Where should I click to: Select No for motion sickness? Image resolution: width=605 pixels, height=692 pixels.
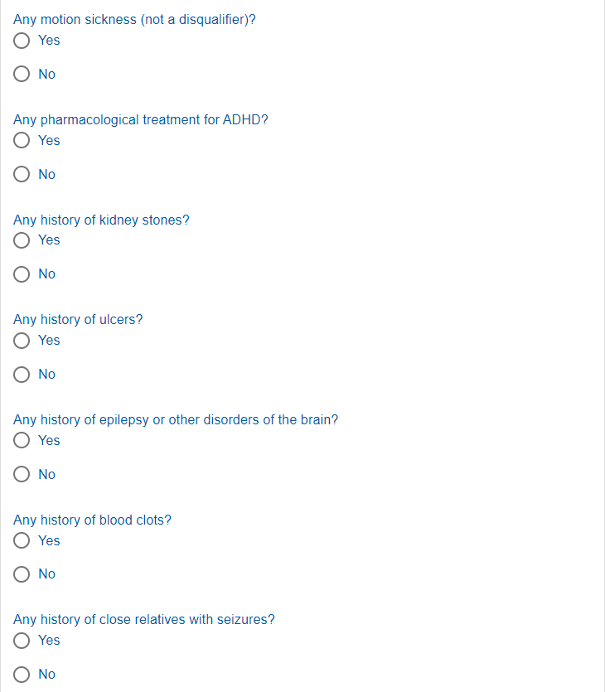click(22, 75)
